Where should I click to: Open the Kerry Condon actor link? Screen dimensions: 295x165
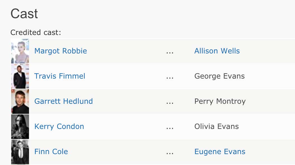pos(59,127)
